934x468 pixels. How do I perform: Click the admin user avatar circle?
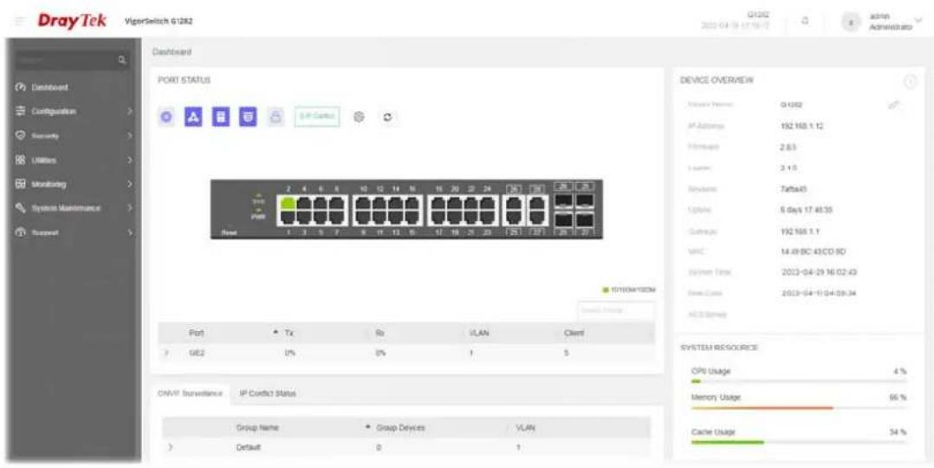[852, 22]
